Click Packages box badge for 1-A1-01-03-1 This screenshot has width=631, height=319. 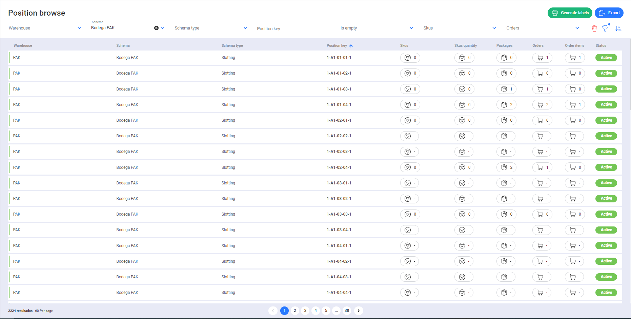coord(506,89)
